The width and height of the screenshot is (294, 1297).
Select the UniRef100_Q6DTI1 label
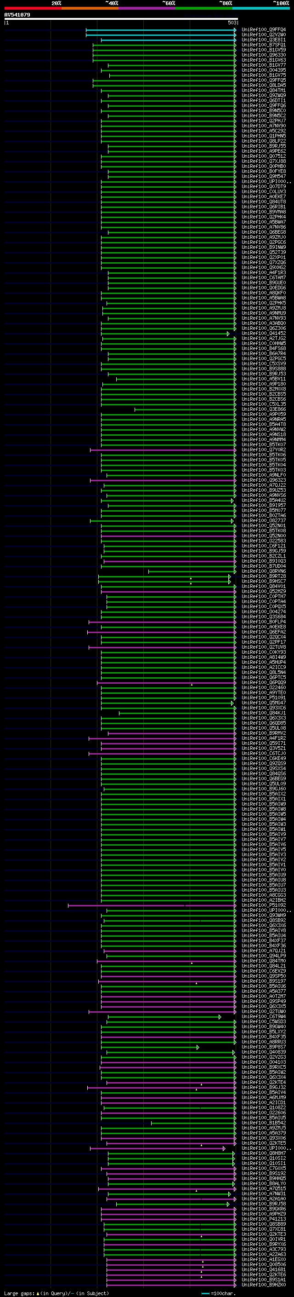(x=263, y=100)
